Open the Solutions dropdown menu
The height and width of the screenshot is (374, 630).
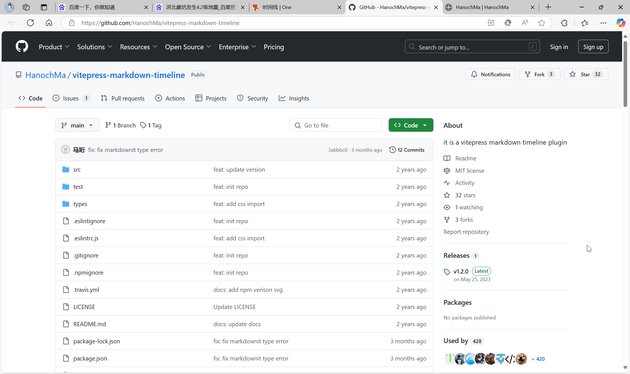tap(94, 47)
